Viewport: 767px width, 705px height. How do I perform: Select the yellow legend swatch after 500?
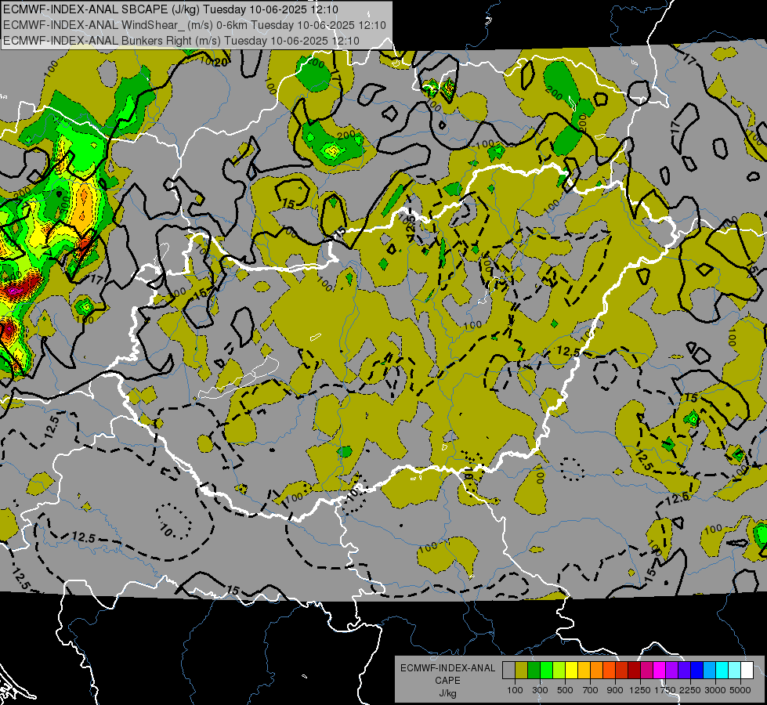pyautogui.click(x=571, y=670)
